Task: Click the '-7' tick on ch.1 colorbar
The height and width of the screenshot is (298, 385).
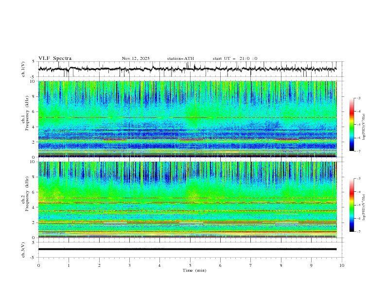Action: pyautogui.click(x=359, y=151)
